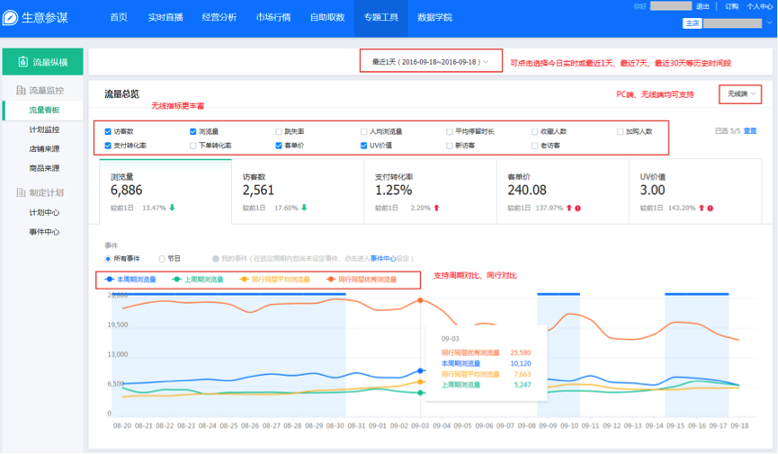This screenshot has width=778, height=454.
Task: Switch to the 访客数 metric tab
Action: 297,190
